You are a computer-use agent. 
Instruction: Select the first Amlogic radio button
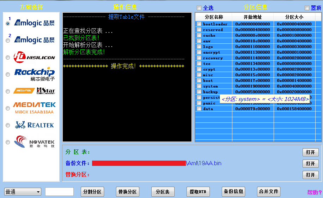8,24
